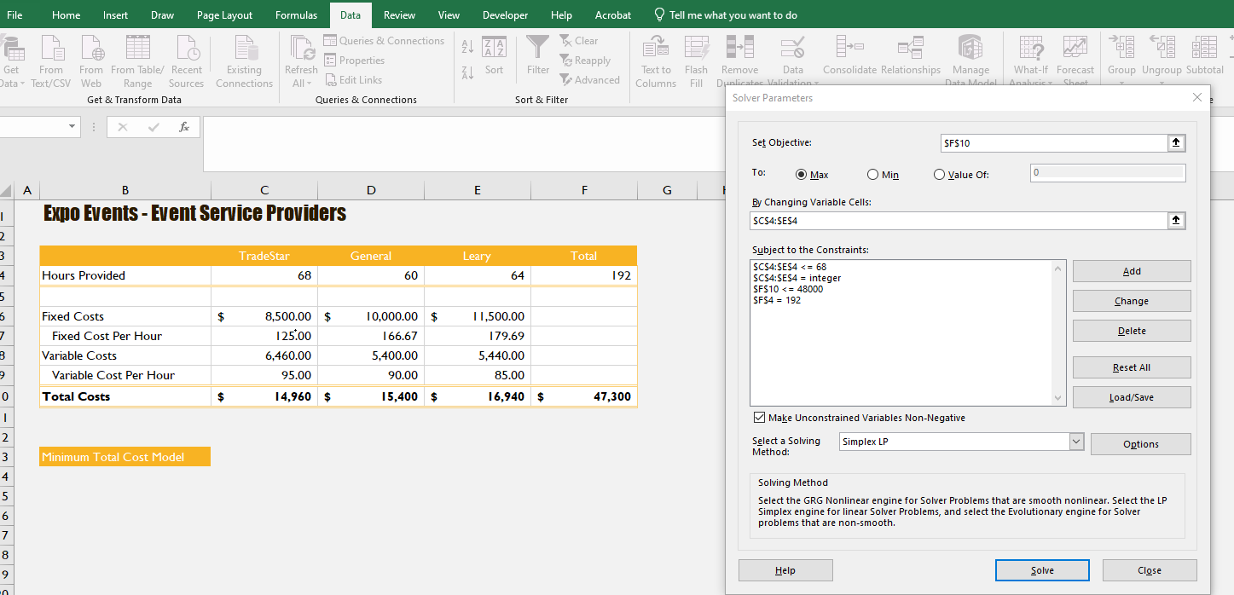The height and width of the screenshot is (595, 1234).
Task: Select the Min radio button
Action: (x=872, y=175)
